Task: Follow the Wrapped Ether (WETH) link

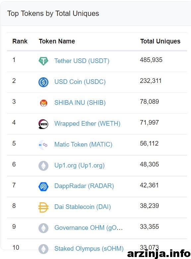Action: tap(88, 124)
